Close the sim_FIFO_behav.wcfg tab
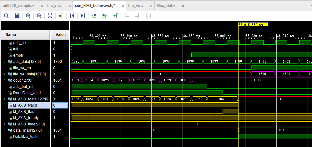The image size is (312, 147). point(123,6)
